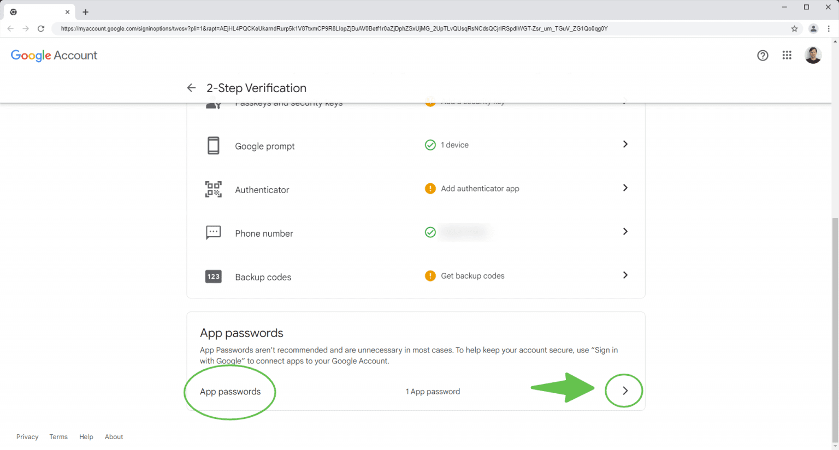The image size is (839, 450).
Task: Click the Phone number speech bubble icon
Action: 213,232
